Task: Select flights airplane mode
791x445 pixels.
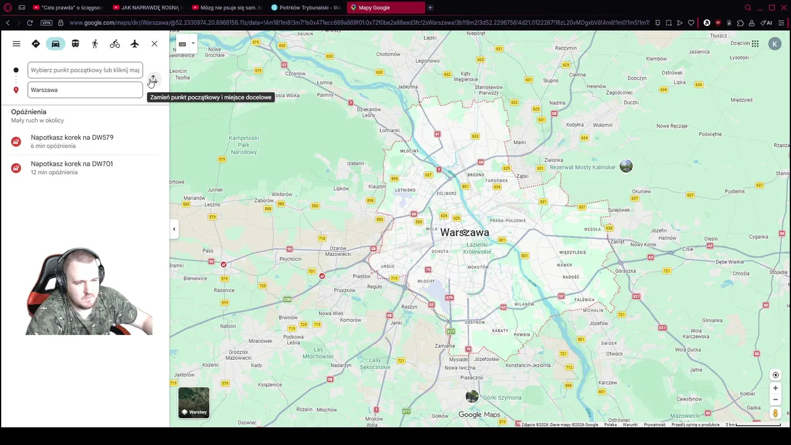Action: [135, 44]
